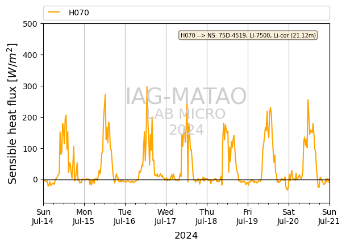The image size is (346, 246).
Task: Click the H070 sensor annotation box
Action: click(248, 35)
